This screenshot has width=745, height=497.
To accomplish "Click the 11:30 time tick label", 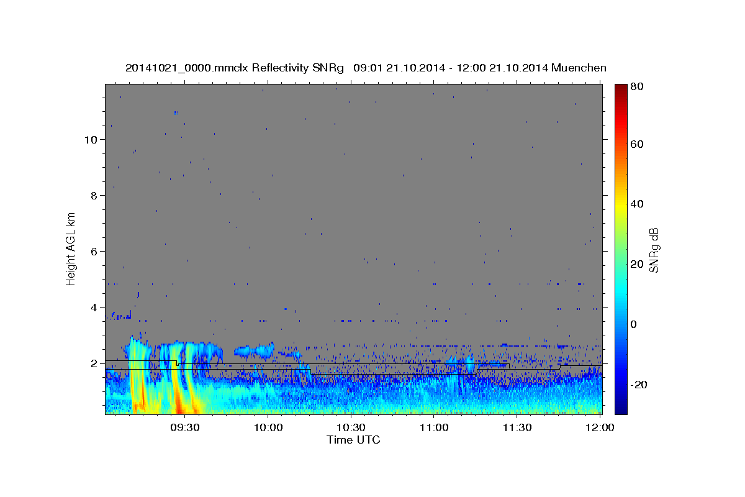I will click(517, 428).
